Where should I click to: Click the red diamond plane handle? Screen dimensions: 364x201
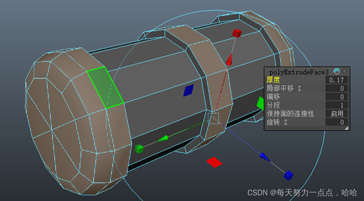click(214, 162)
